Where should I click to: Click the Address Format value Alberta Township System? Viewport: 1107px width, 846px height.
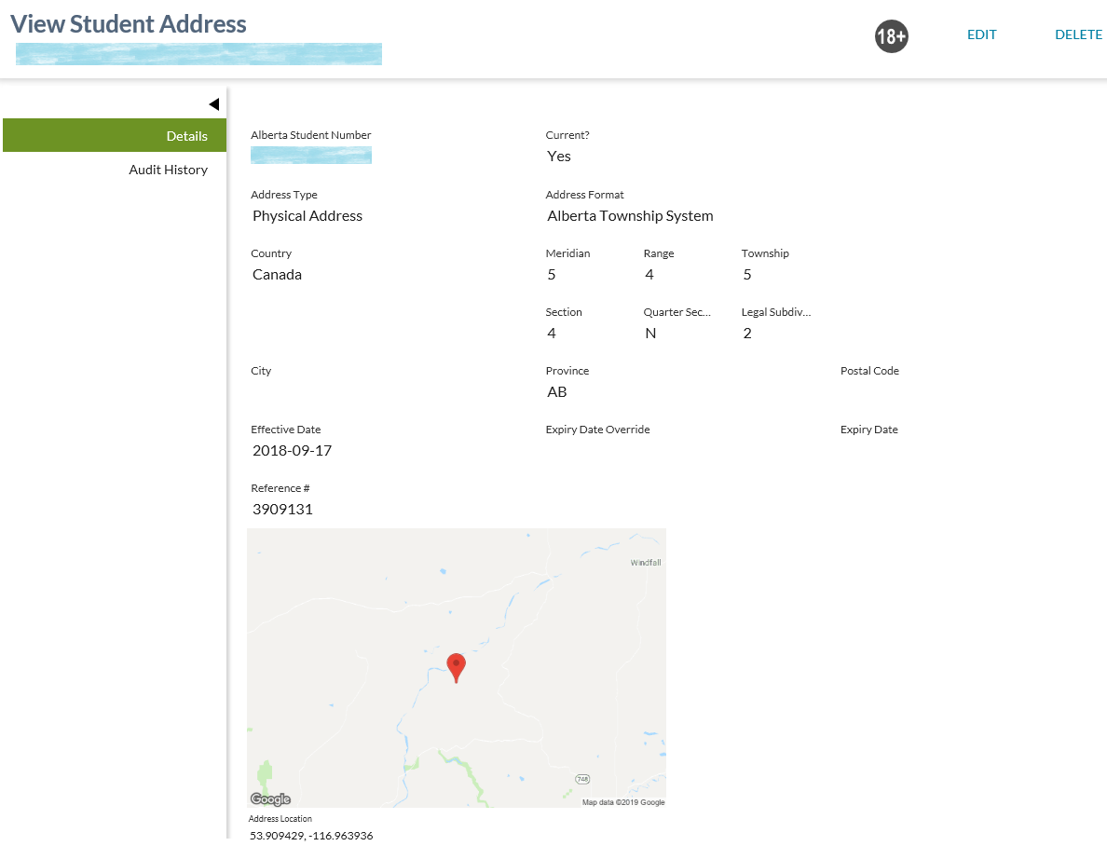tap(630, 216)
